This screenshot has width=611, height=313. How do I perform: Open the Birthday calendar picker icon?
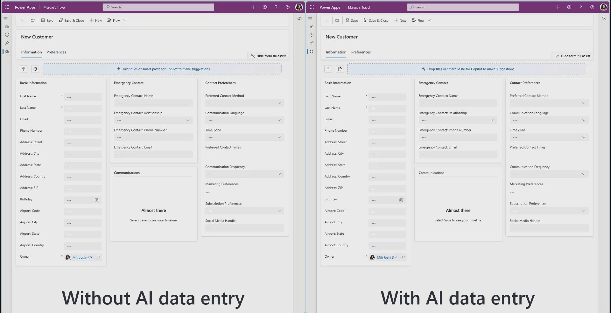[96, 200]
